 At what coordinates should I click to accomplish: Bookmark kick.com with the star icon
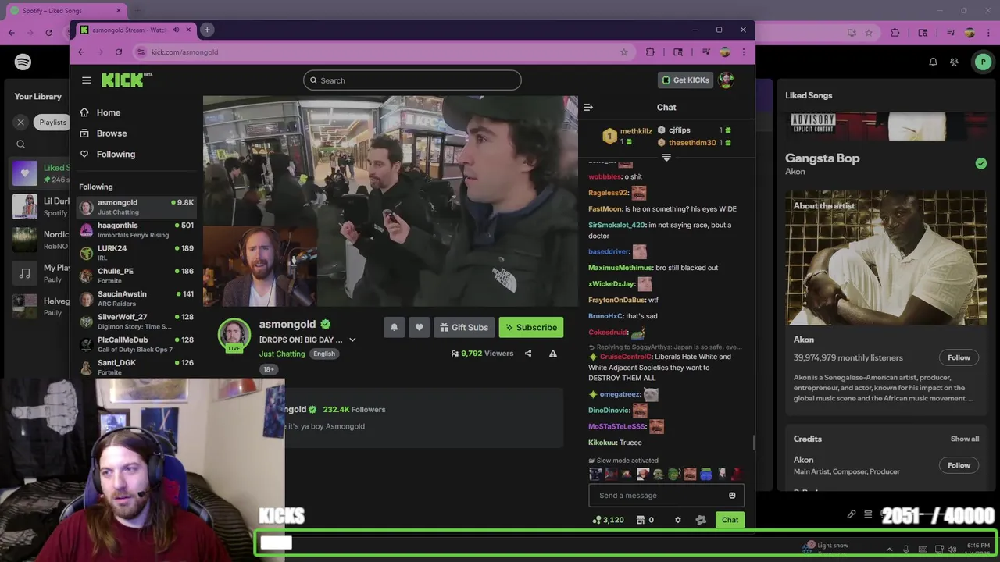coord(623,52)
